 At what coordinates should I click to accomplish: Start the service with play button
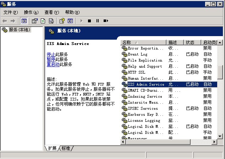click(x=81, y=21)
